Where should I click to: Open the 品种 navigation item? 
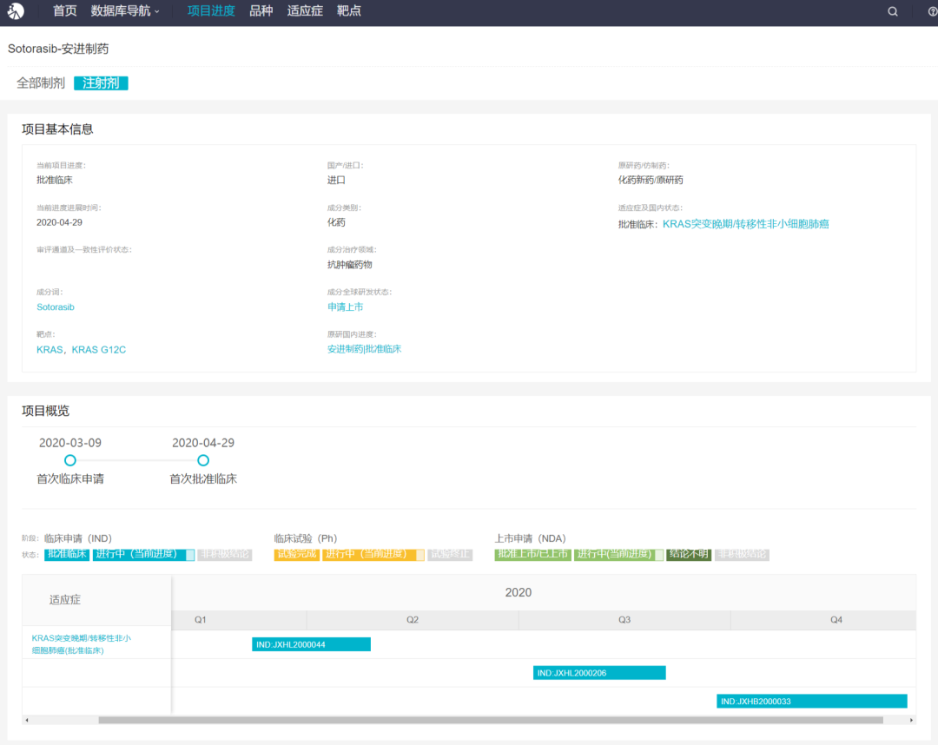261,10
